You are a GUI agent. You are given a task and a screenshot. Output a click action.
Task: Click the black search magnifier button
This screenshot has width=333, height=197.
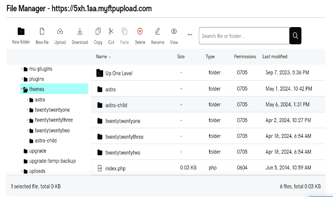pos(296,35)
